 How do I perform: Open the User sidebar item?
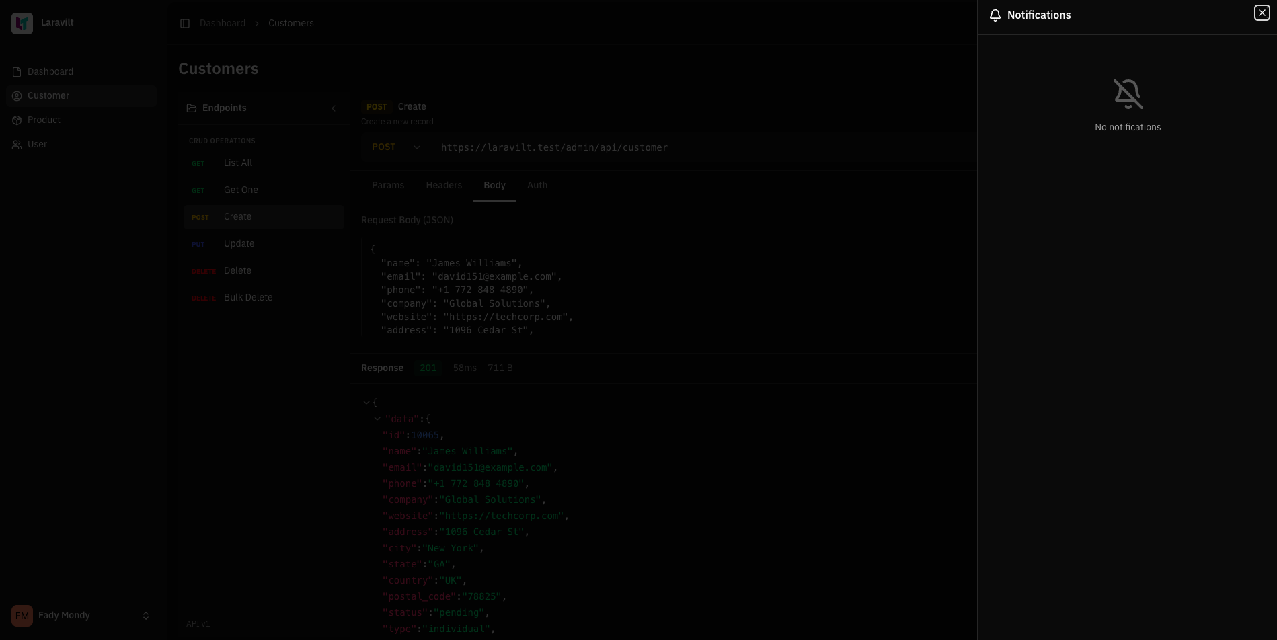(37, 145)
